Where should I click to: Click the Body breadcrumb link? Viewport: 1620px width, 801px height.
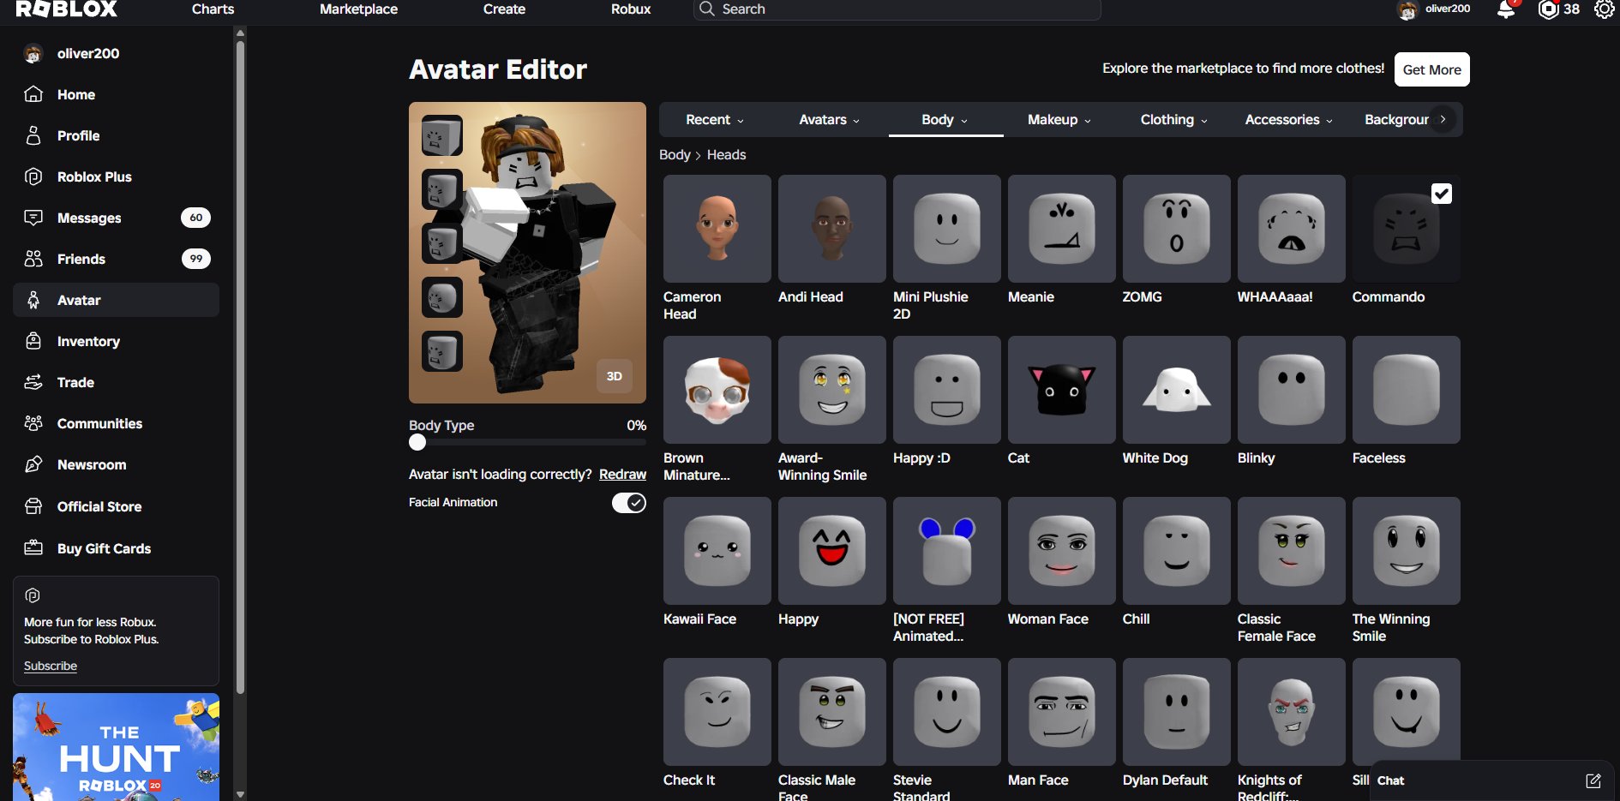tap(675, 155)
